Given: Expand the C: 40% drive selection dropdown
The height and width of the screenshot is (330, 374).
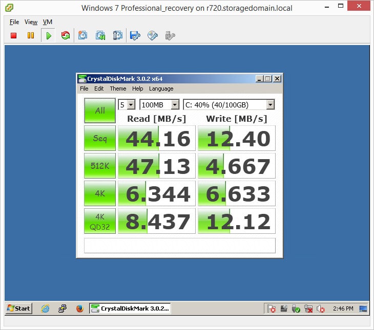Looking at the screenshot, I should pos(270,104).
